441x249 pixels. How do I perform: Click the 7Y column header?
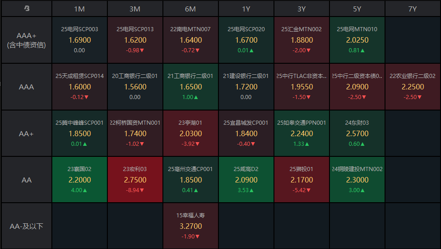pos(413,9)
